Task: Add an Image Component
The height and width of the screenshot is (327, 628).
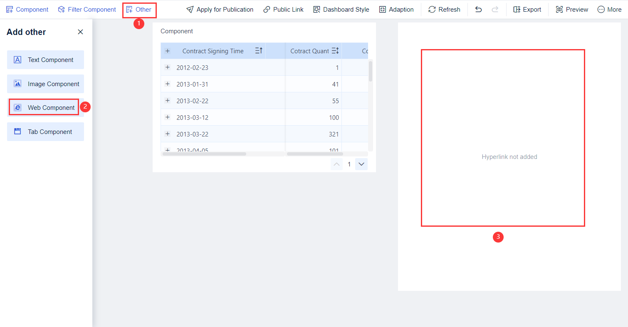Action: pos(45,84)
